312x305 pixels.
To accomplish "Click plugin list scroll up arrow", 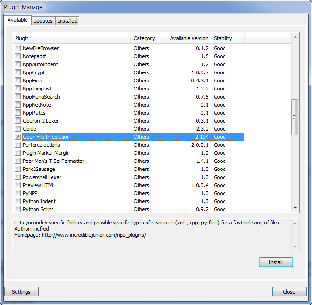I will tap(295, 37).
